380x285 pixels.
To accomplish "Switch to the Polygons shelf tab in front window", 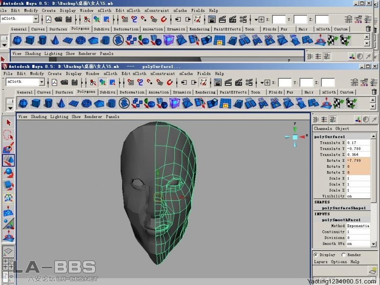I will 86,92.
